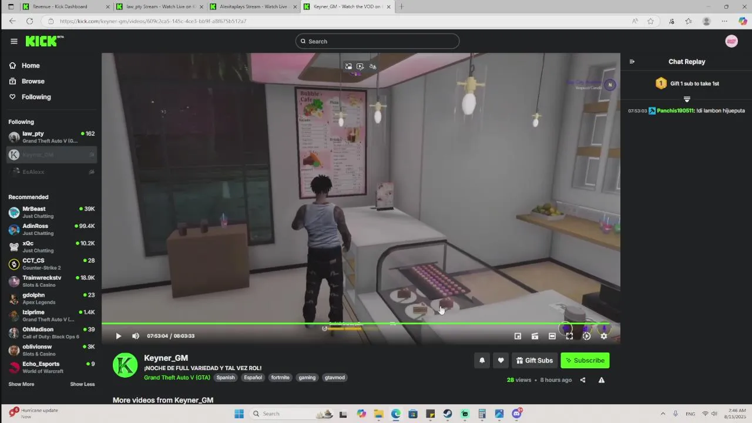752x423 pixels.
Task: Select the fortnite tag
Action: [x=280, y=378]
